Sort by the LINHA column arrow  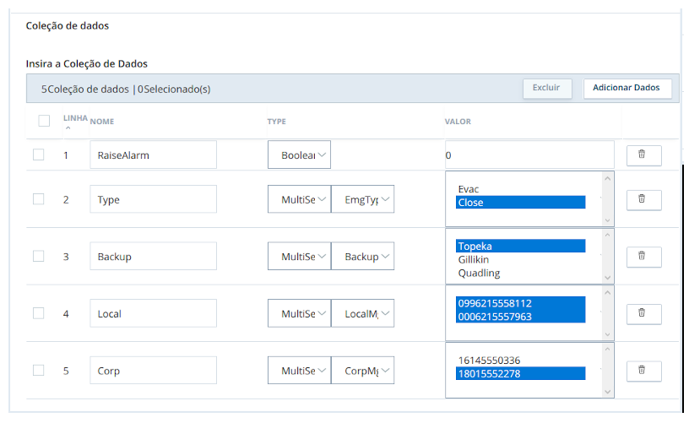pyautogui.click(x=68, y=128)
